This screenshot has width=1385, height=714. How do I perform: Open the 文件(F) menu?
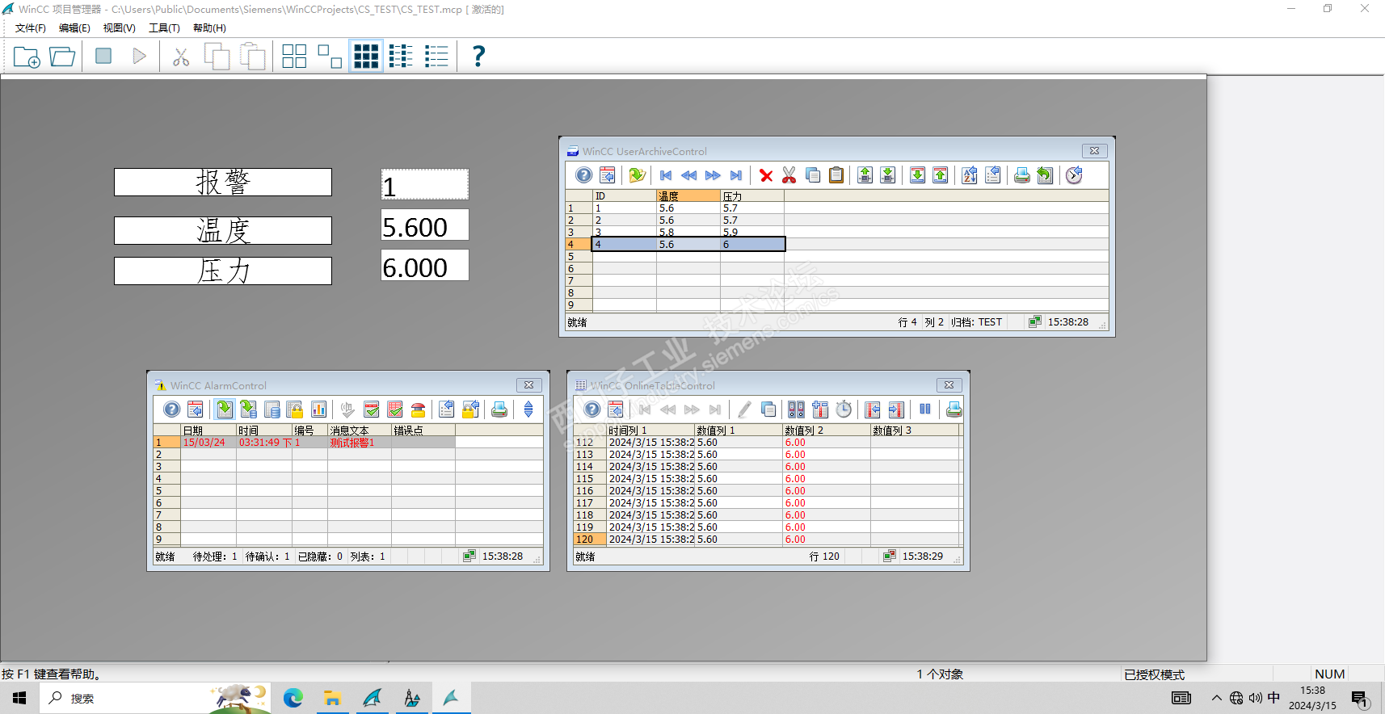point(31,28)
